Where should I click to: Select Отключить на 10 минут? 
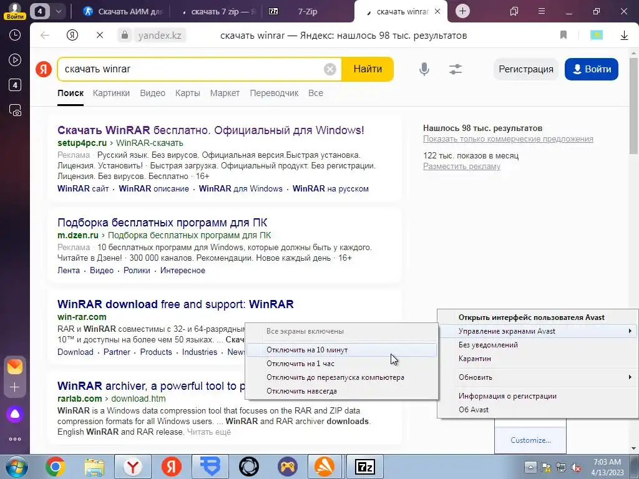[x=341, y=350]
